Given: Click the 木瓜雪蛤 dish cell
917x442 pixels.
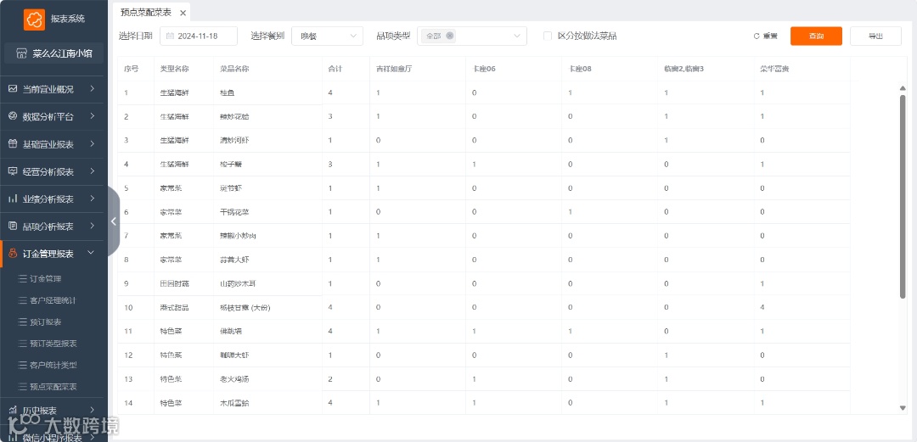Looking at the screenshot, I should [x=234, y=403].
